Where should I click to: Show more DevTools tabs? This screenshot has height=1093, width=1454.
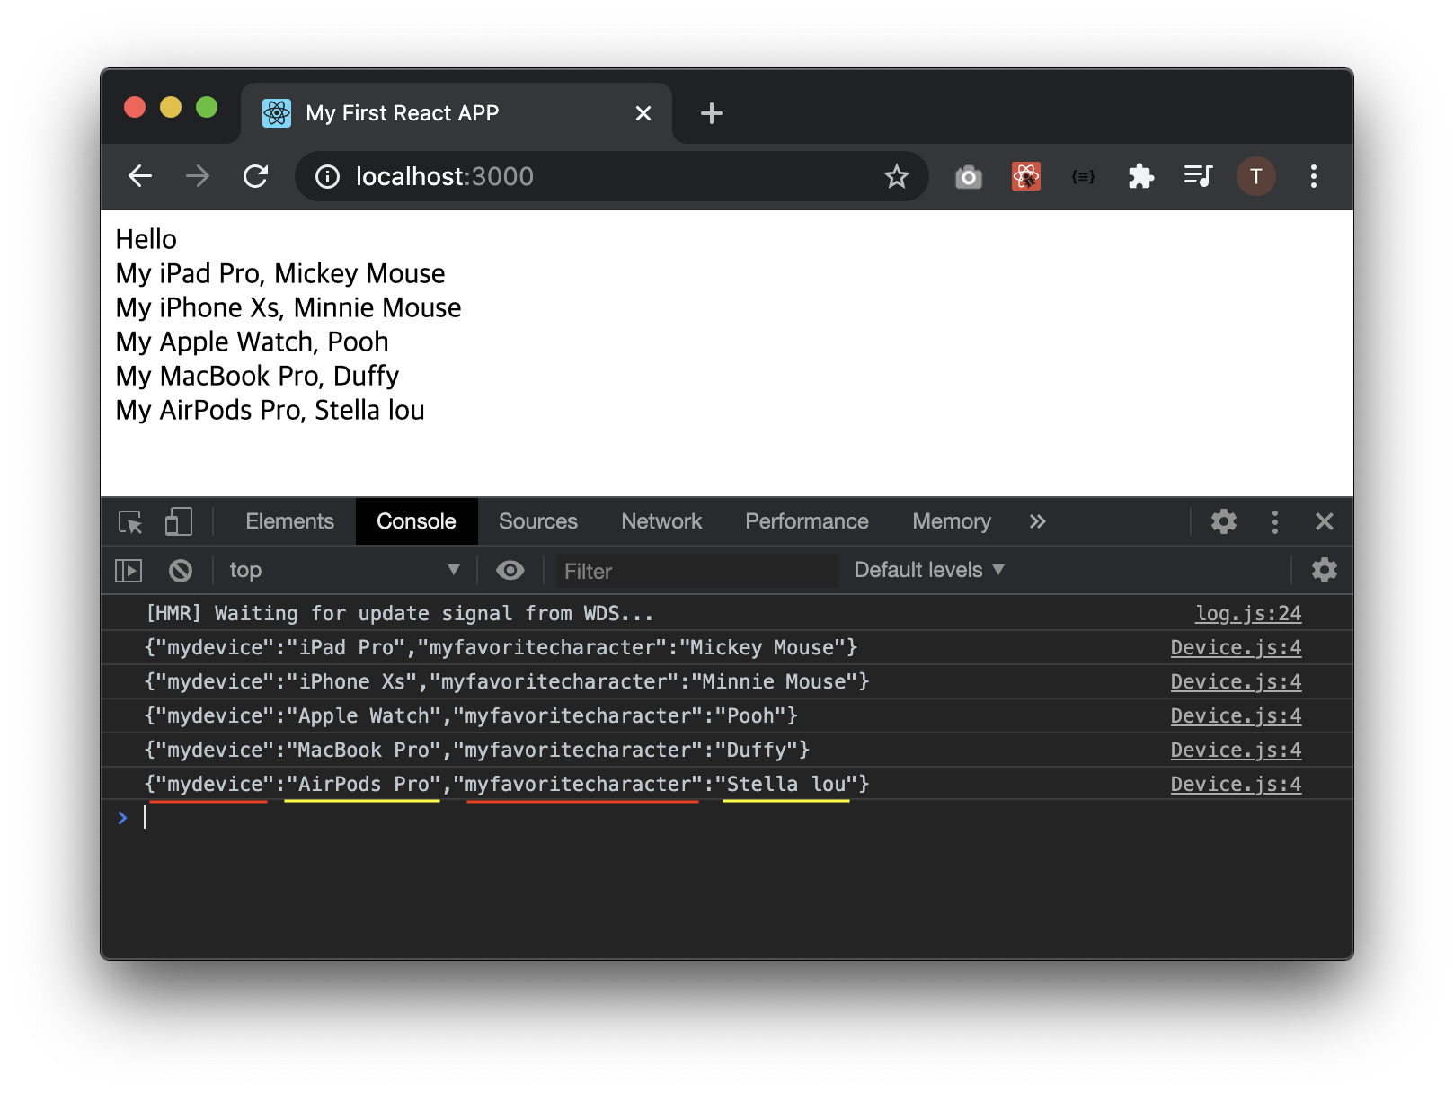click(1037, 521)
